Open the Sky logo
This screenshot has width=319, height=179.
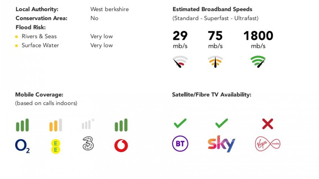221,144
